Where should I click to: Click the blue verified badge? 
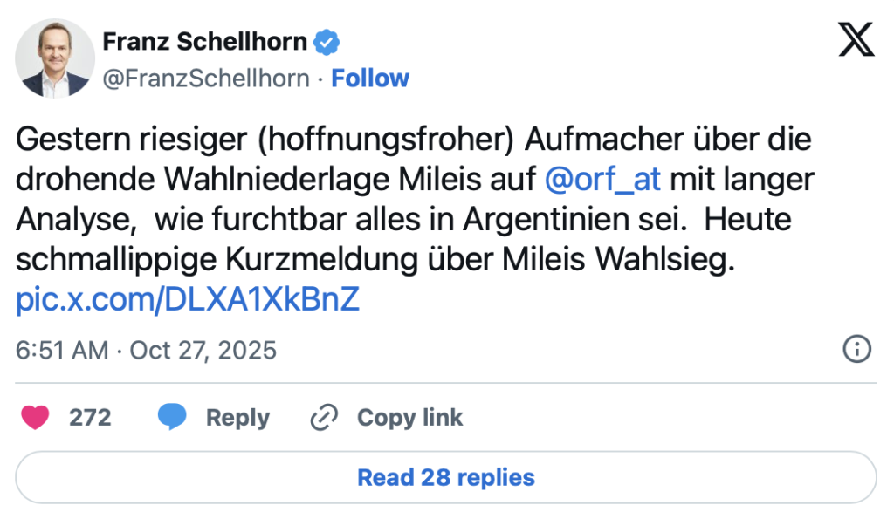tap(327, 41)
